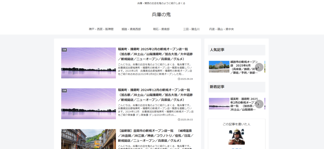Open the 神戸・西宮・阪神間 menu item
The image size is (324, 149).
click(x=101, y=29)
